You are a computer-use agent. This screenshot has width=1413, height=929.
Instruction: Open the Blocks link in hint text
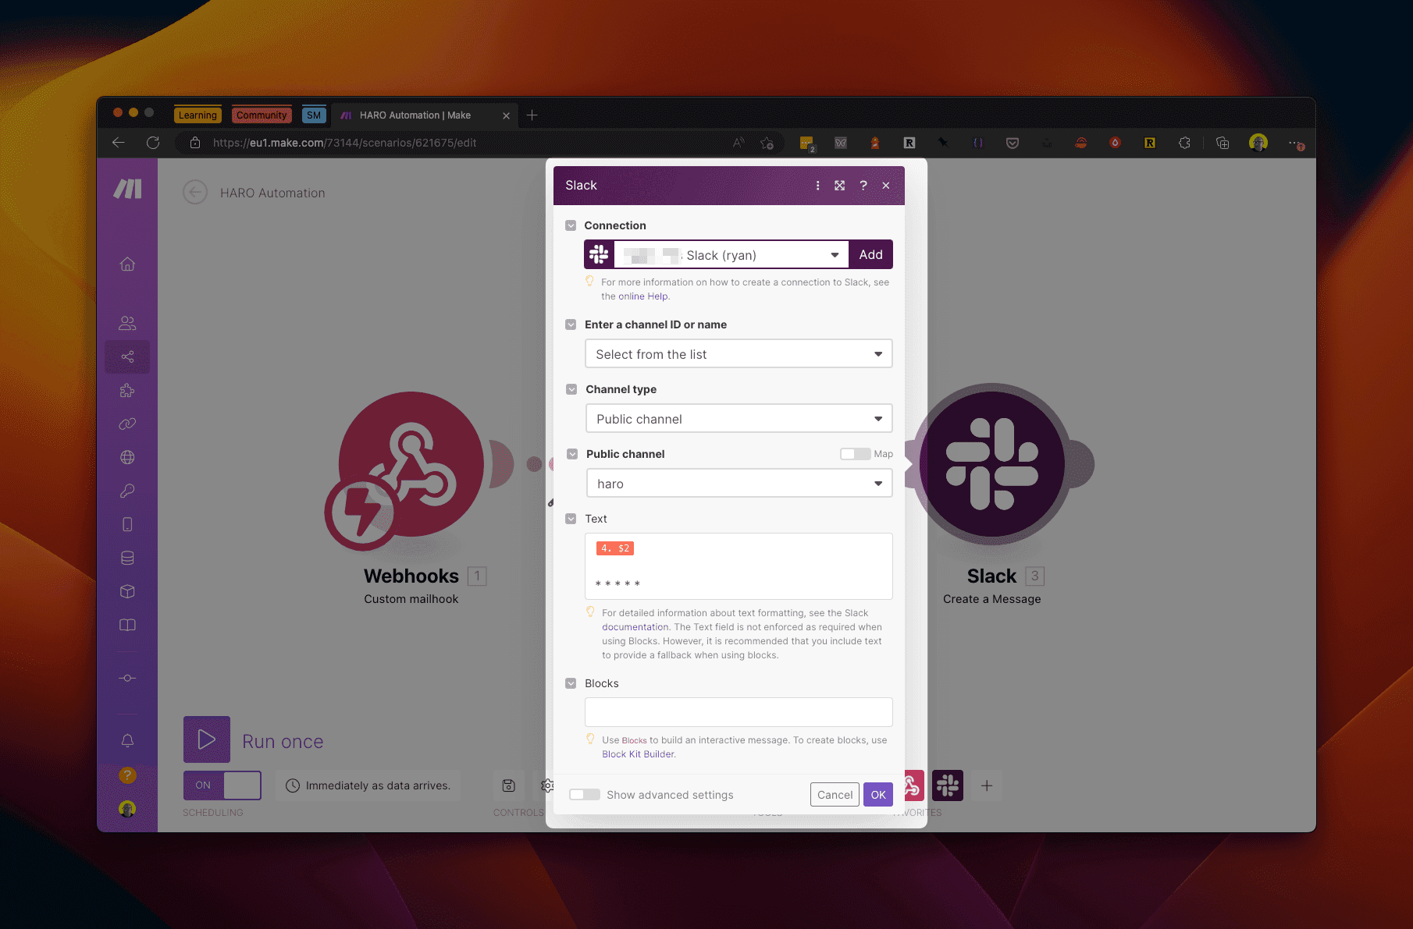634,740
